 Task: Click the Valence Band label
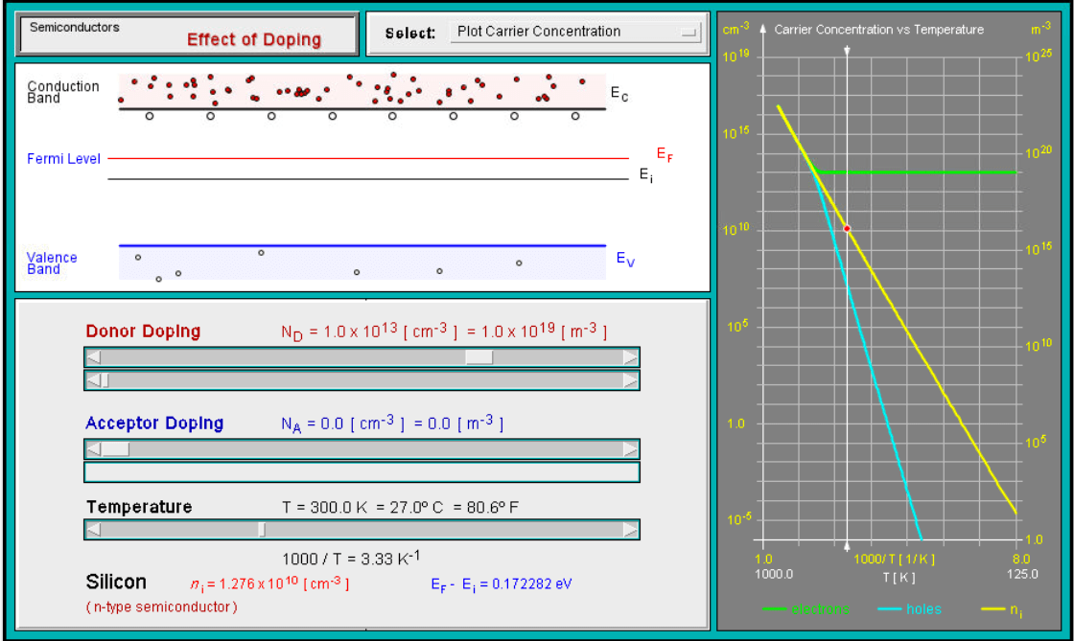point(51,263)
